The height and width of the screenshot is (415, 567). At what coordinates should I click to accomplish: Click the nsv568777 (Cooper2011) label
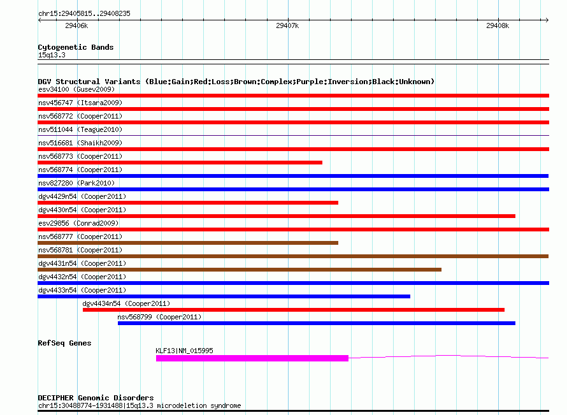(80, 237)
